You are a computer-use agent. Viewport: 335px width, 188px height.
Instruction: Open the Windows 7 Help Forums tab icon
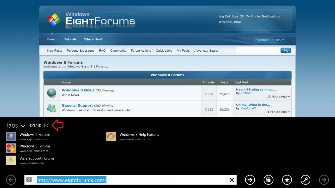pos(111,137)
